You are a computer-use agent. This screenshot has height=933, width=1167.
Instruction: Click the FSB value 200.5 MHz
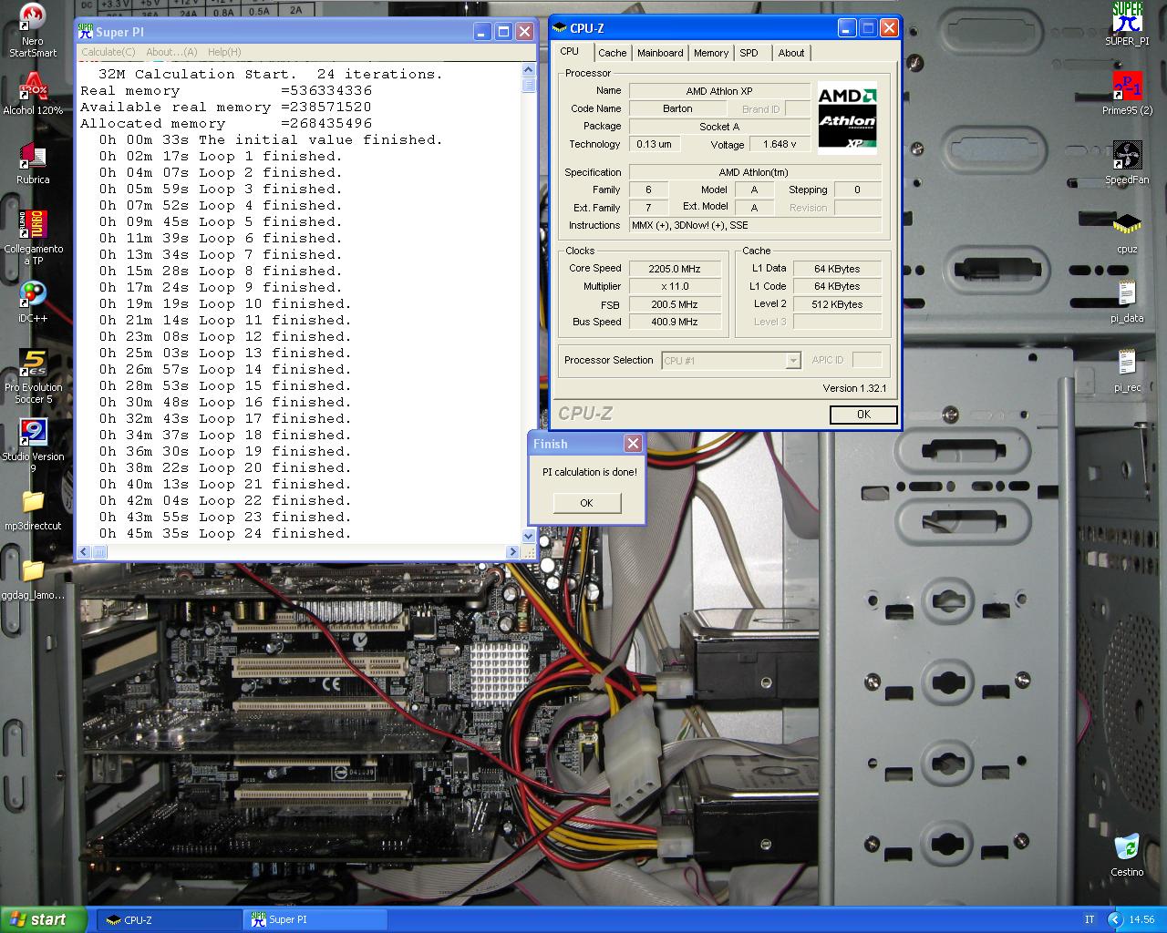click(675, 304)
